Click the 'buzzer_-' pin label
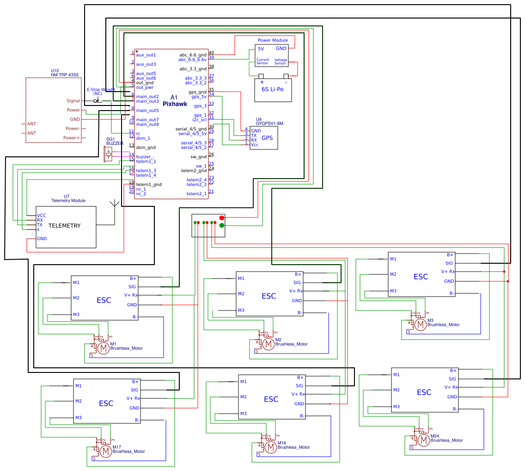 pyautogui.click(x=145, y=156)
